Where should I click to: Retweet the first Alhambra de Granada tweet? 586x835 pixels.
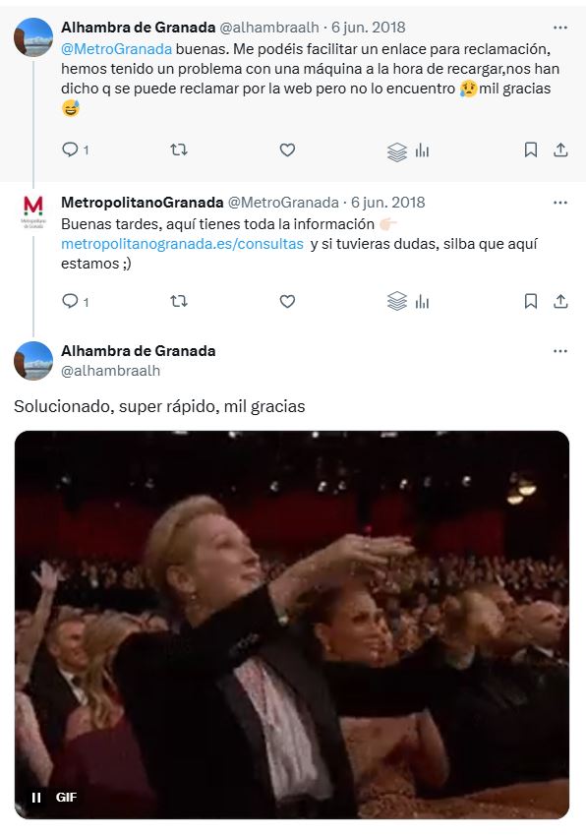click(x=179, y=149)
